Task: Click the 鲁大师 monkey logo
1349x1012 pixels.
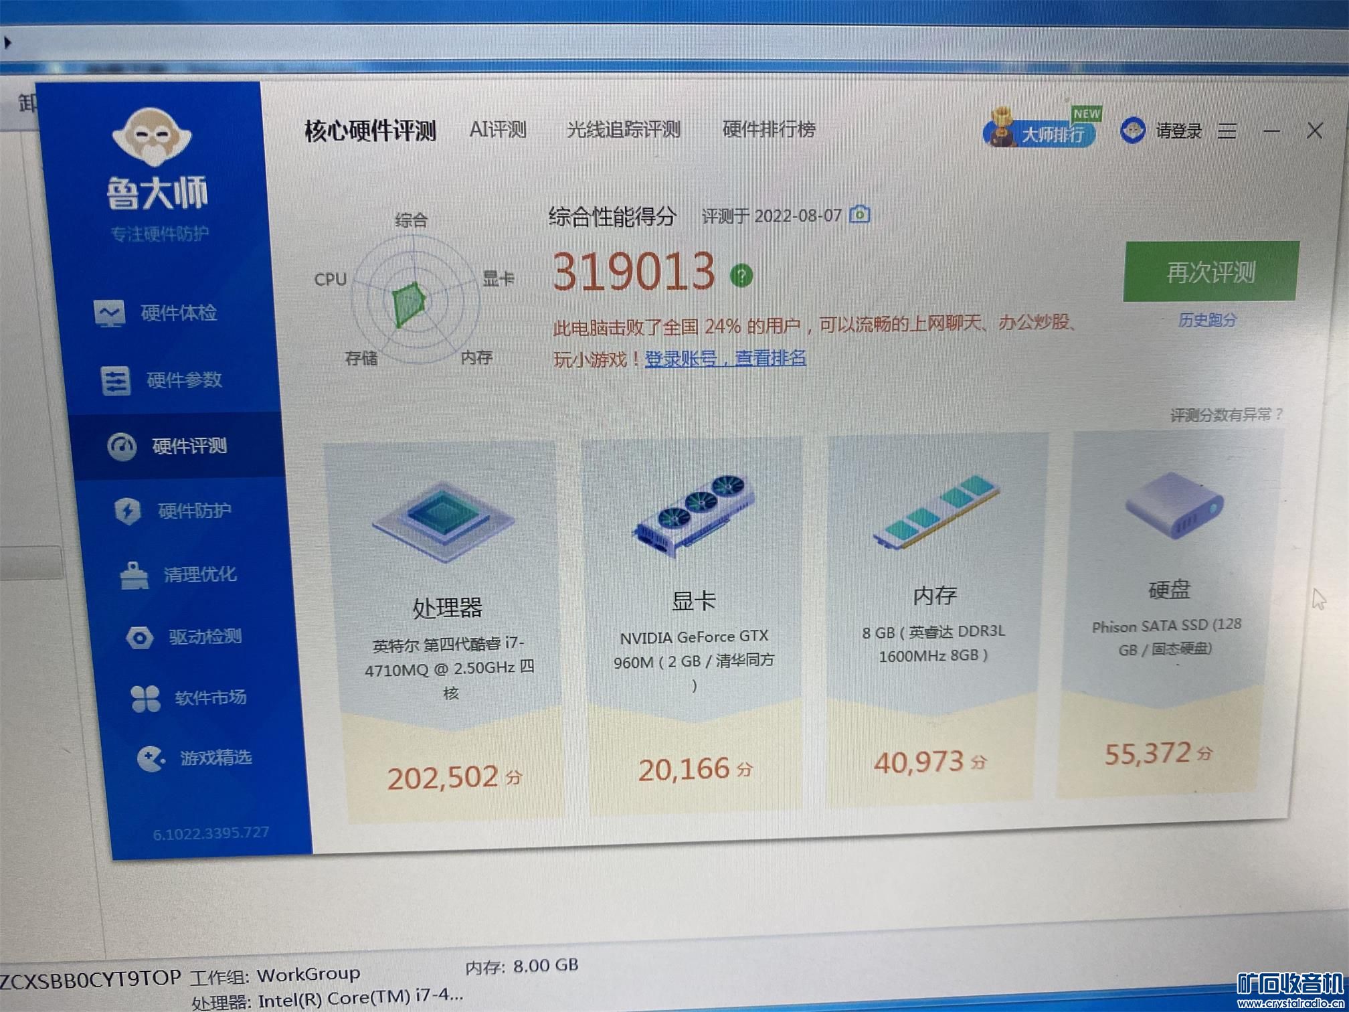Action: coord(152,137)
